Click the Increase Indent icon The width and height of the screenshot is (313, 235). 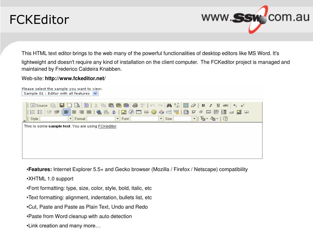tap(57, 112)
